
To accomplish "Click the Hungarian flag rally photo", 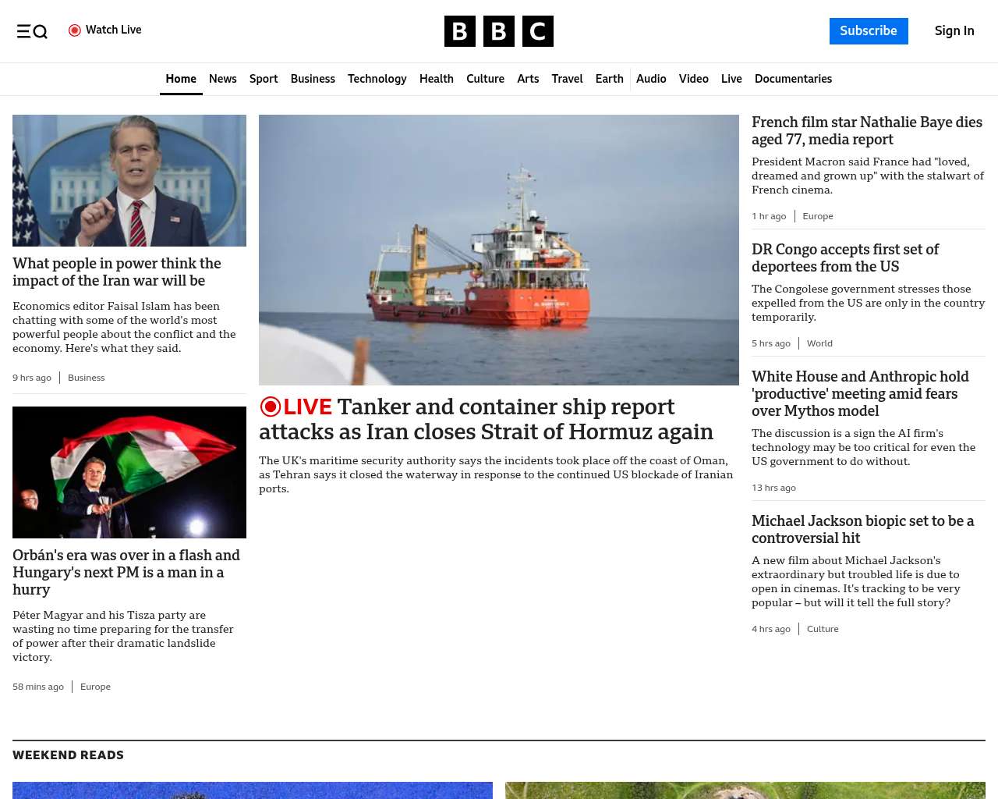I will pos(129,472).
